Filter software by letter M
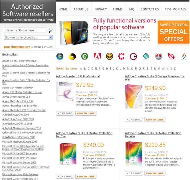Image resolution: width=190 pixels, height=180 pixels. [124, 69]
